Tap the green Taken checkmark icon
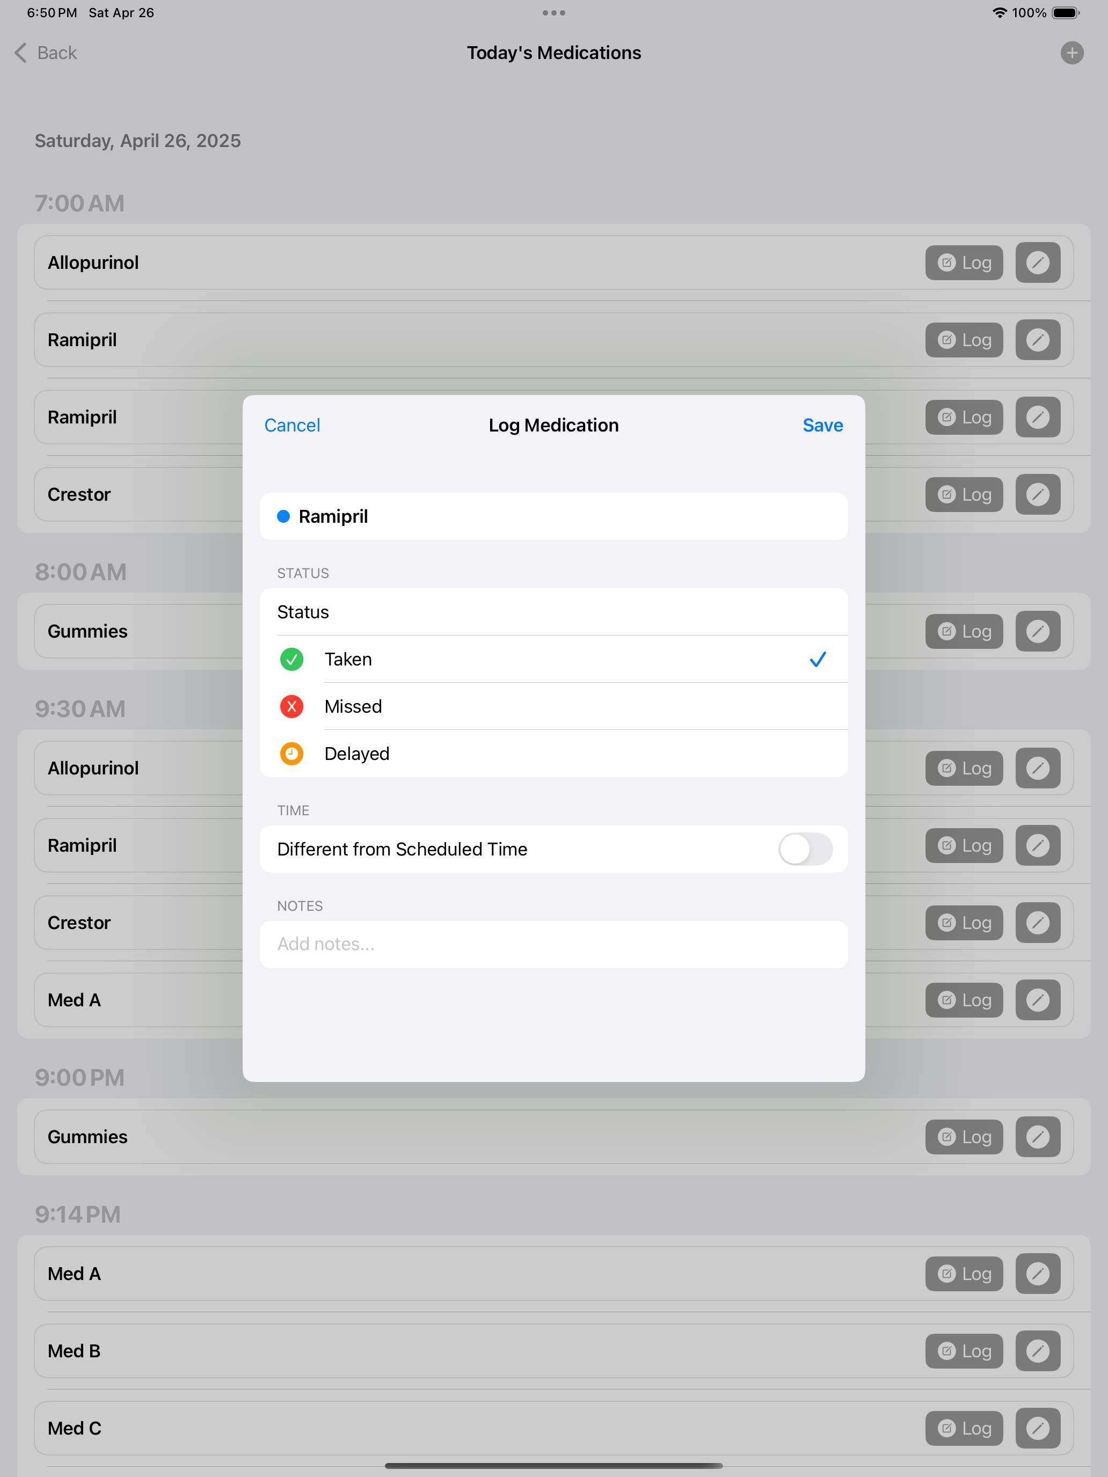The image size is (1108, 1477). point(292,659)
